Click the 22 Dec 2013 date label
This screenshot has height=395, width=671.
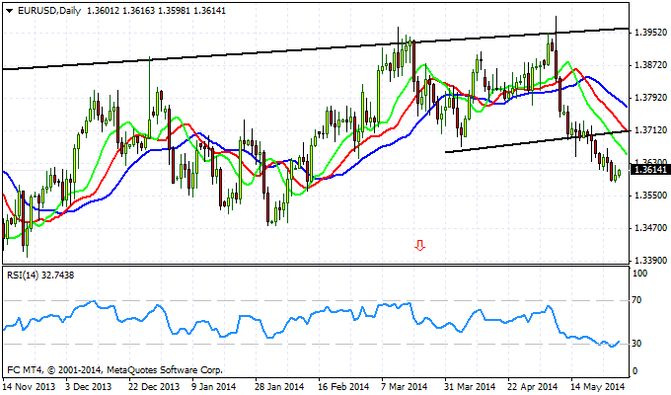[155, 386]
